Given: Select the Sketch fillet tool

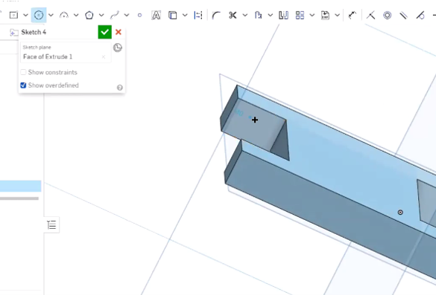Looking at the screenshot, I should [216, 15].
